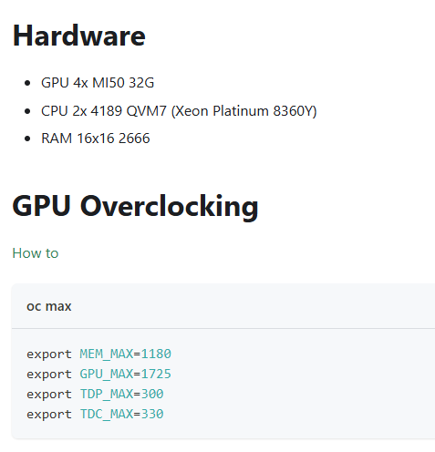Click the "(Xeon Platinum 8360Y)" parenthetical text
435x452 pixels.
[244, 111]
